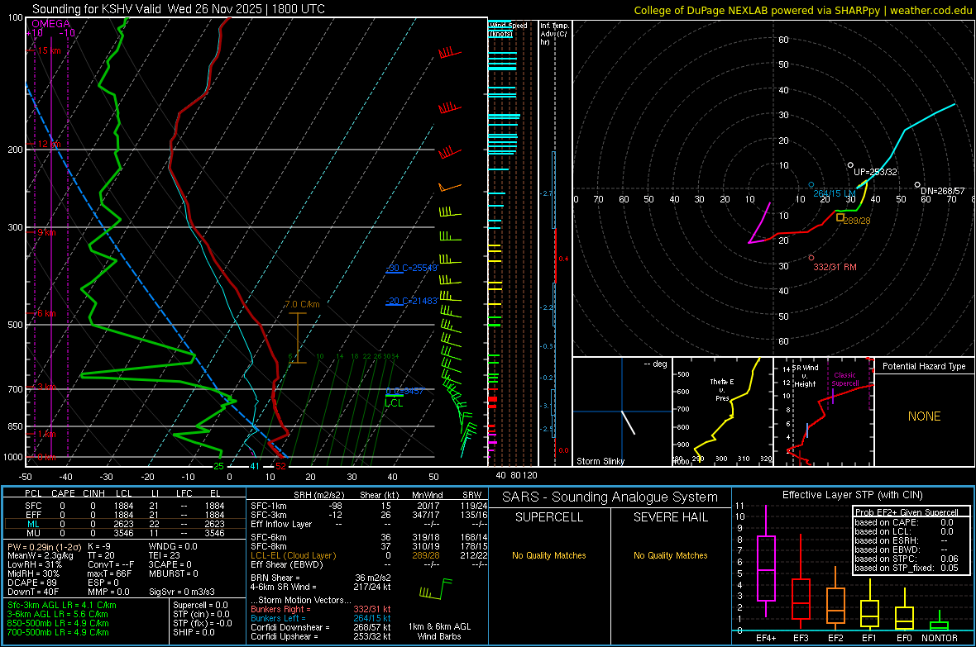Image resolution: width=976 pixels, height=647 pixels.
Task: Click the 'SARS - Sounding Analogue System' heading
Action: (x=610, y=497)
